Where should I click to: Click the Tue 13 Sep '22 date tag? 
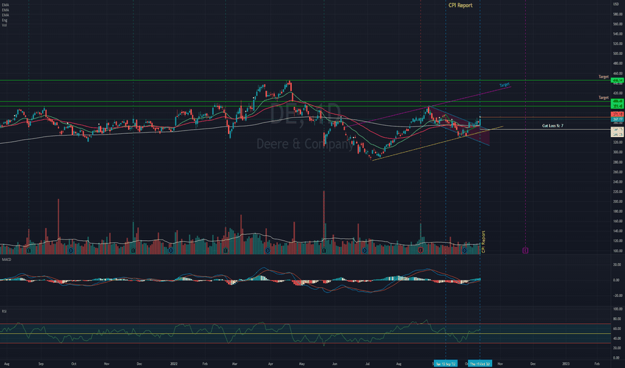pos(446,363)
